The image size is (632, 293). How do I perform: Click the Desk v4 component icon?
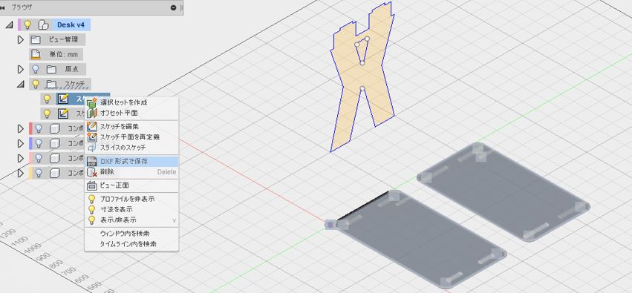43,25
